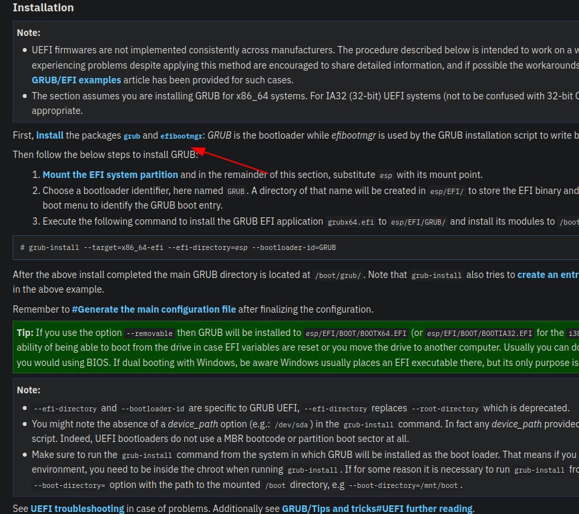Click the 'create an entr' link
This screenshot has width=579, height=514.
click(548, 275)
